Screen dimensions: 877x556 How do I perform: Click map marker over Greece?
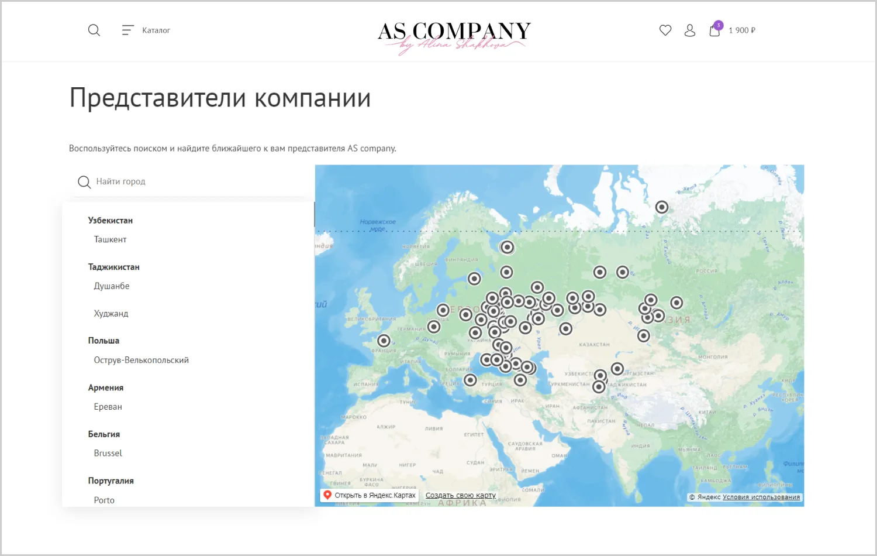click(x=471, y=380)
